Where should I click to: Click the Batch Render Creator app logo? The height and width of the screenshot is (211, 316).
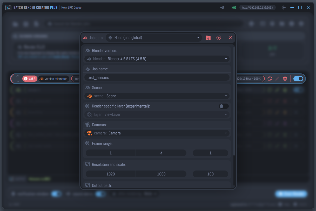[8, 8]
